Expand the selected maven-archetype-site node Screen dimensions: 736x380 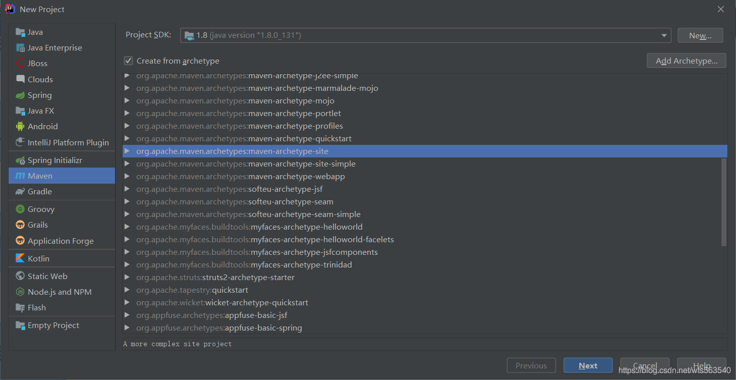click(127, 151)
